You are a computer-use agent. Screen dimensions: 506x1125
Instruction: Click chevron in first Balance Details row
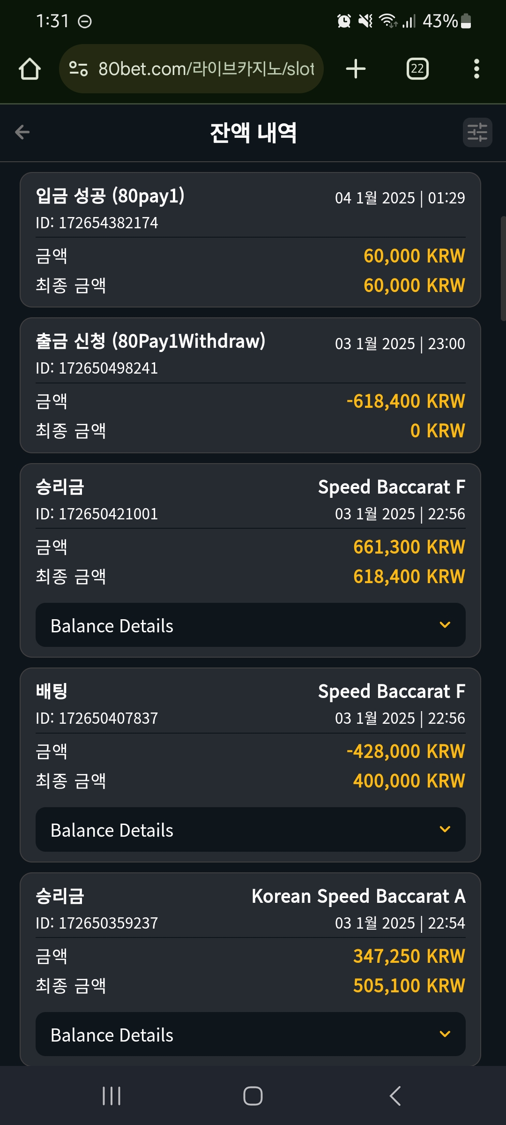445,625
